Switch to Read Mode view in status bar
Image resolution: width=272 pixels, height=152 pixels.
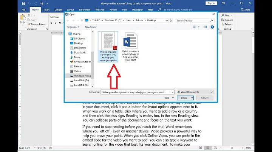click(x=200, y=148)
